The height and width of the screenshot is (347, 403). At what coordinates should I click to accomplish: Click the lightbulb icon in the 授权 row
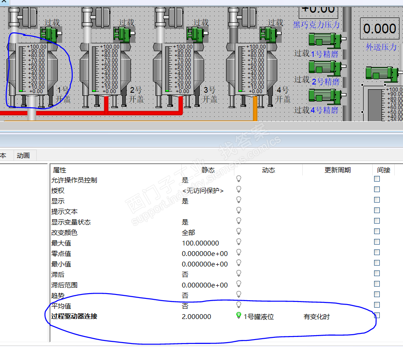click(238, 189)
